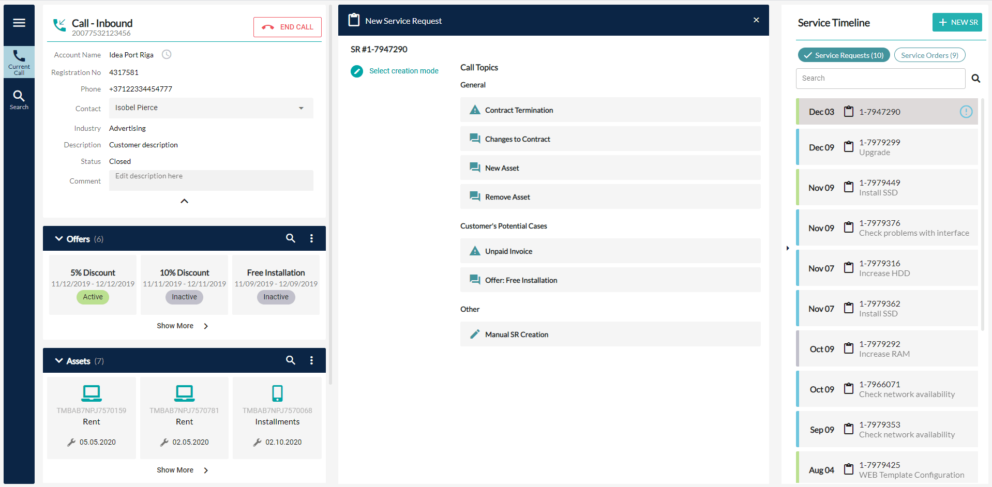Click the pencil icon beside Select creation mode

356,71
